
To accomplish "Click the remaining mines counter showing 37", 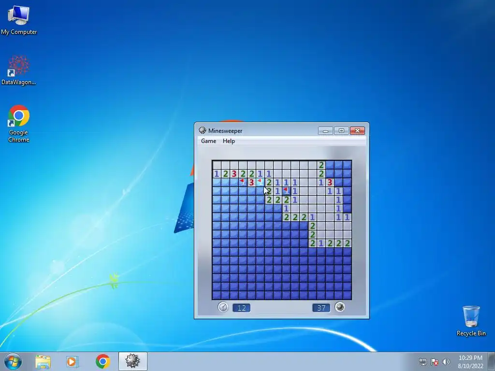I will pyautogui.click(x=321, y=308).
